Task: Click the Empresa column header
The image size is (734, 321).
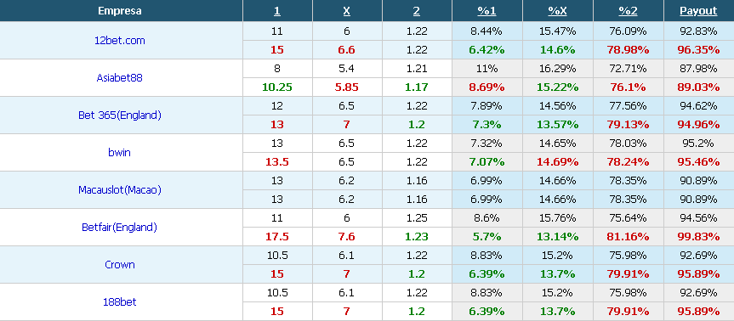Action: point(120,11)
